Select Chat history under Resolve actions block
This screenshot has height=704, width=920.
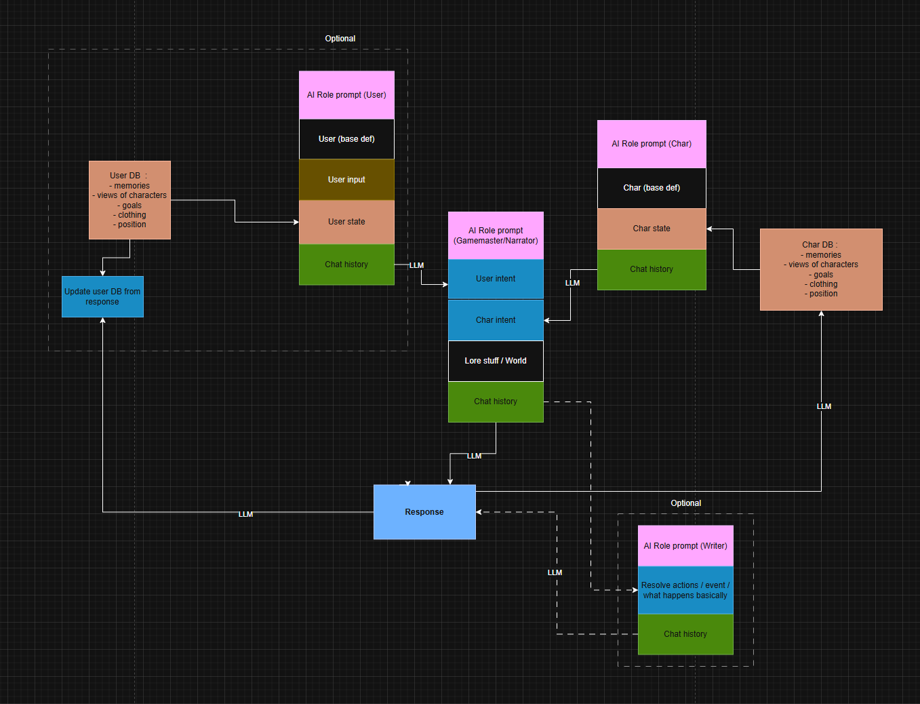click(685, 634)
